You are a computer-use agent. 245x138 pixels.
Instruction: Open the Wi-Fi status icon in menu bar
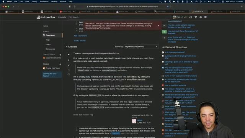pos(214,2)
